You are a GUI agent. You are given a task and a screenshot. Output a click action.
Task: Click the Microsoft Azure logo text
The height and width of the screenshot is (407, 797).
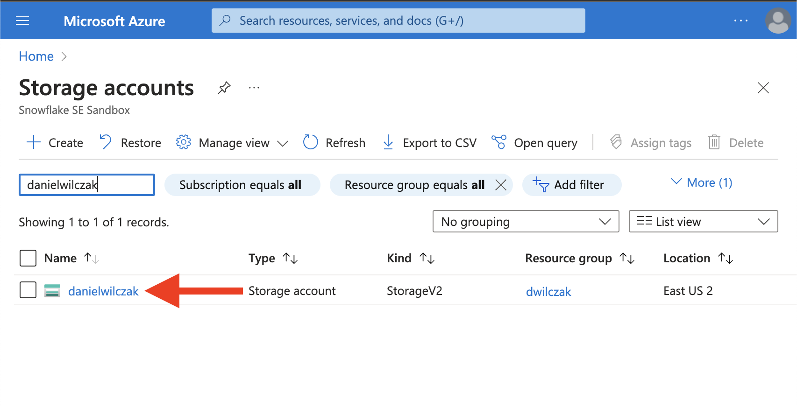click(x=114, y=21)
